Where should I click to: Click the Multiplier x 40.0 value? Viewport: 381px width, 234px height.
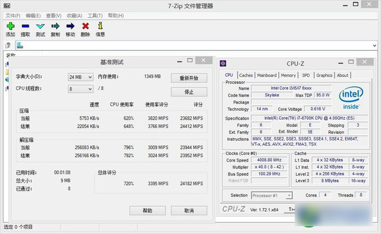[x=269, y=167]
